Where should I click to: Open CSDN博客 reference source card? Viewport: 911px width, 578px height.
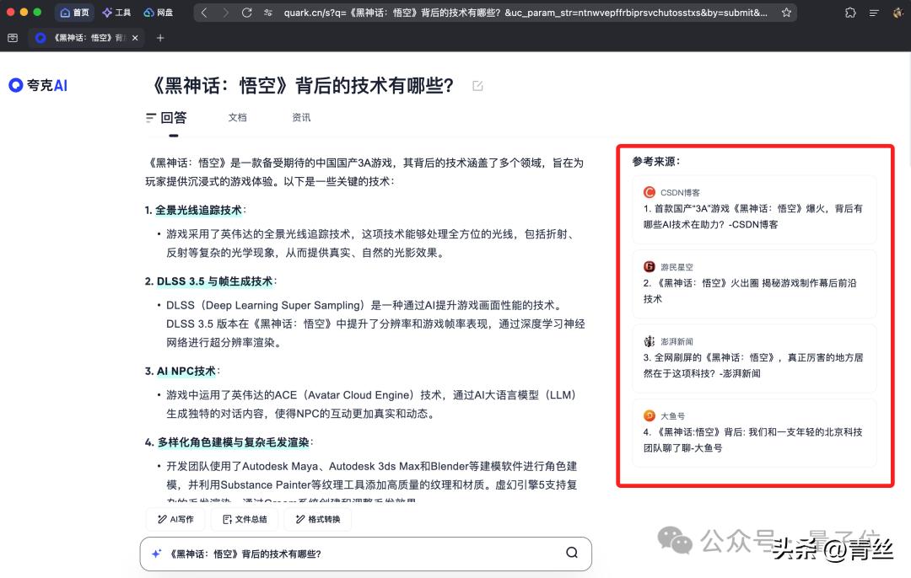coord(754,209)
